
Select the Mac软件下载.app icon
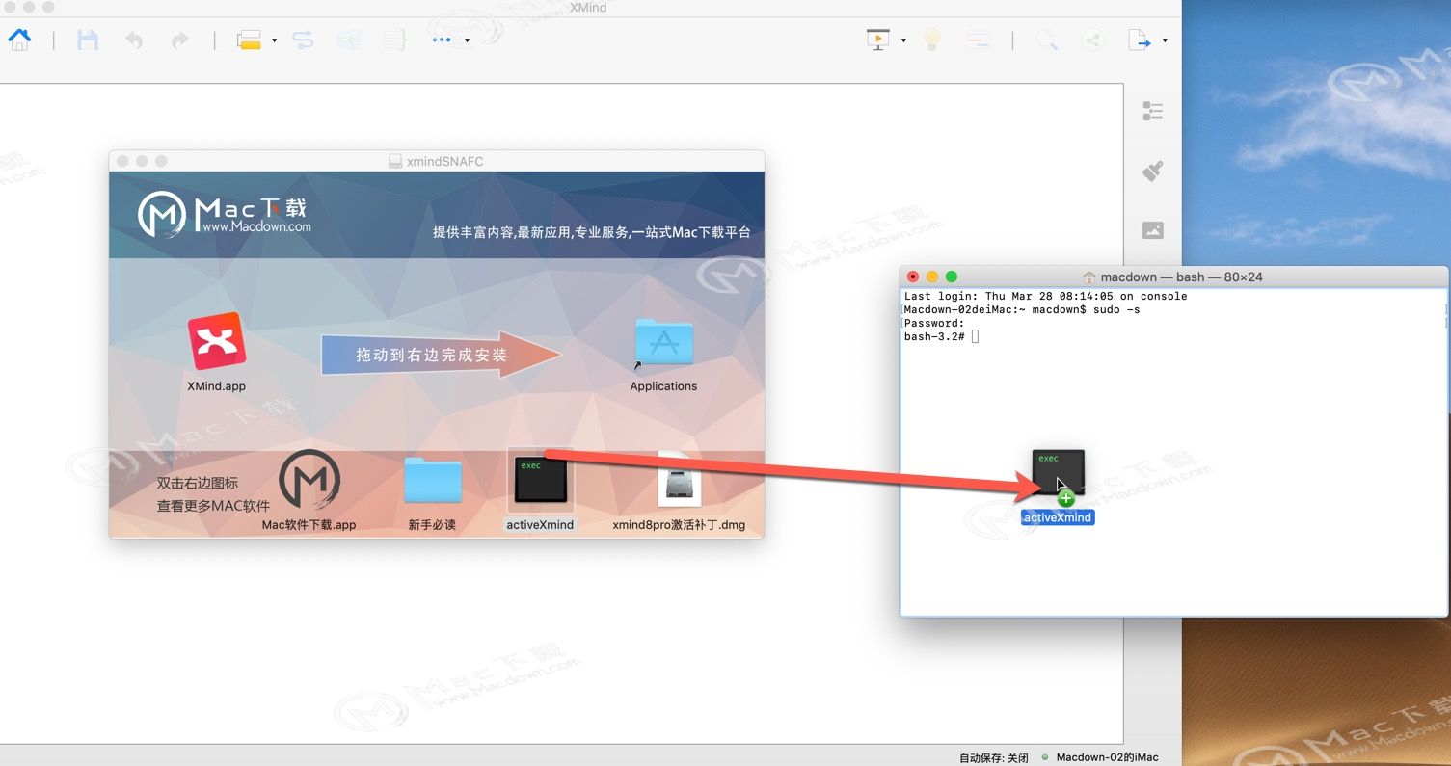[309, 479]
